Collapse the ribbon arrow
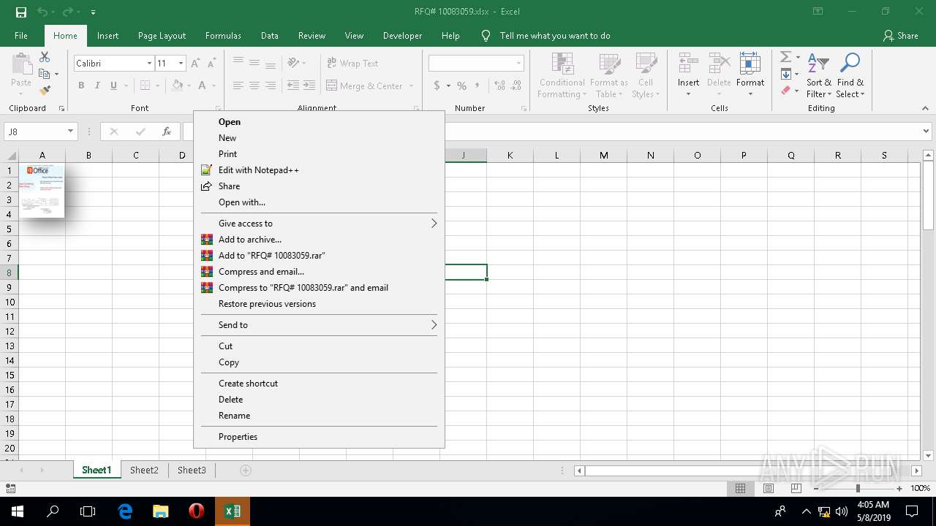 [925, 108]
